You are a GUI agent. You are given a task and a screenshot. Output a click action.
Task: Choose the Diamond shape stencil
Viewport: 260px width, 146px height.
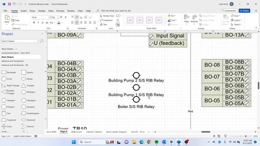pyautogui.click(x=28, y=120)
